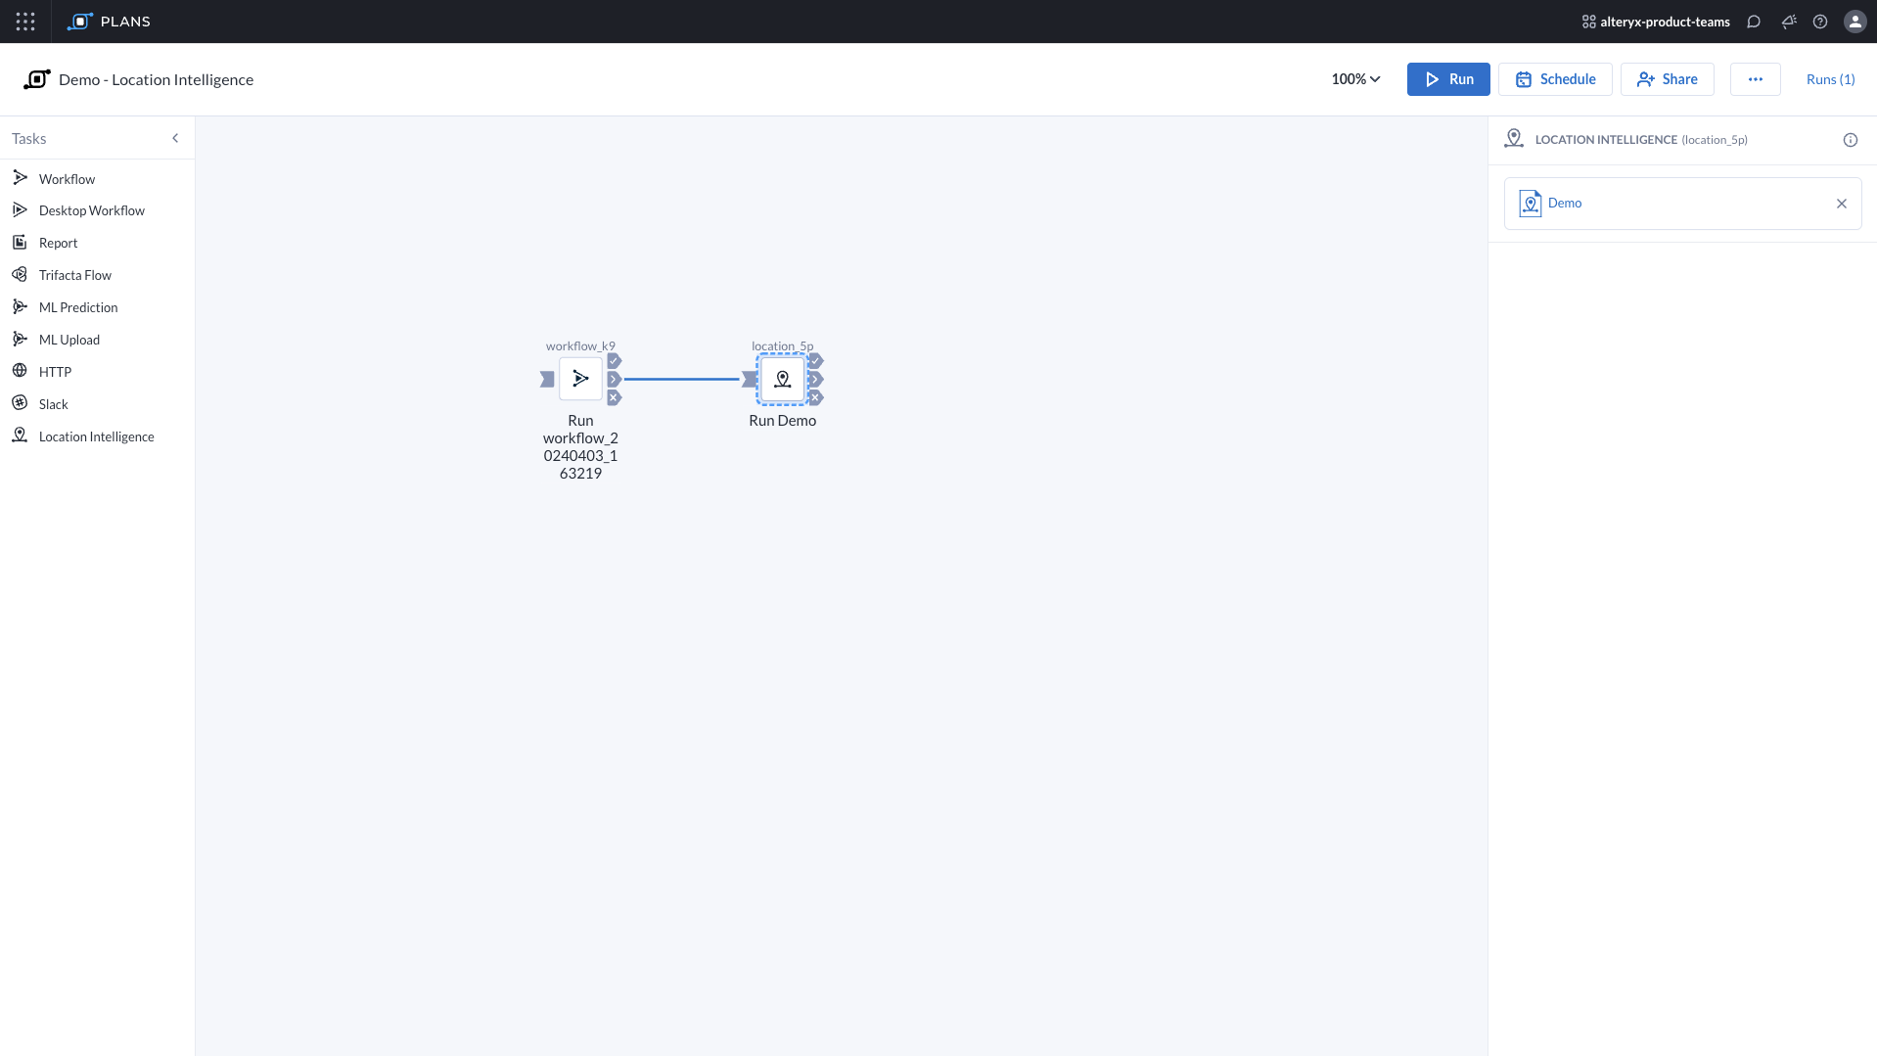Choose the ML Prediction task
Screen dimensions: 1877x1056
point(21,306)
